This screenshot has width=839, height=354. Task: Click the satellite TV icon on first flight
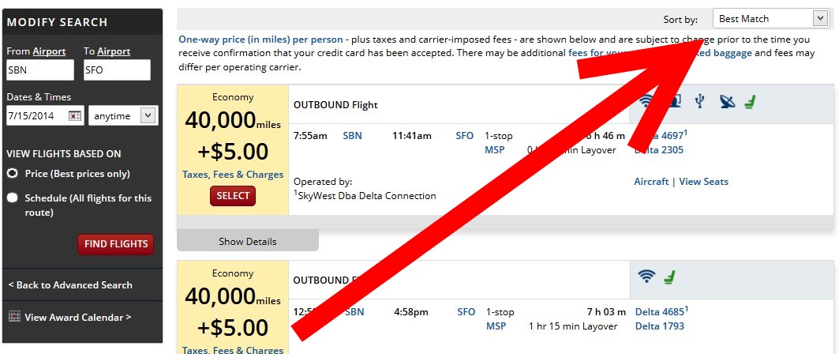(726, 101)
